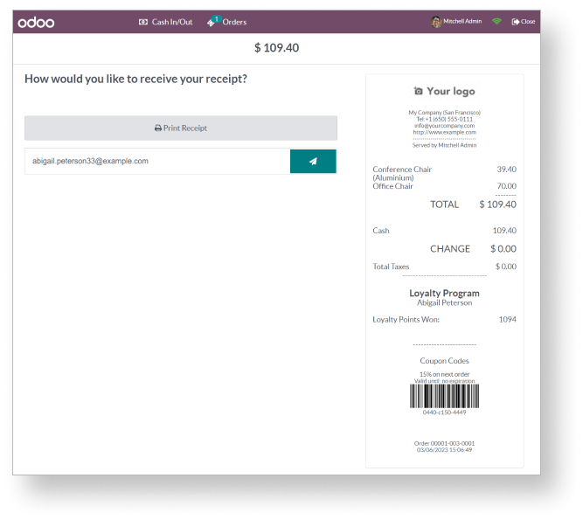Check the green wifi connection status icon
Screen dimensions: 583x520
tap(496, 22)
